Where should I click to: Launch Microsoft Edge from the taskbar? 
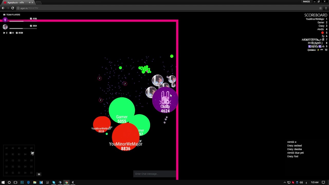coord(28,182)
